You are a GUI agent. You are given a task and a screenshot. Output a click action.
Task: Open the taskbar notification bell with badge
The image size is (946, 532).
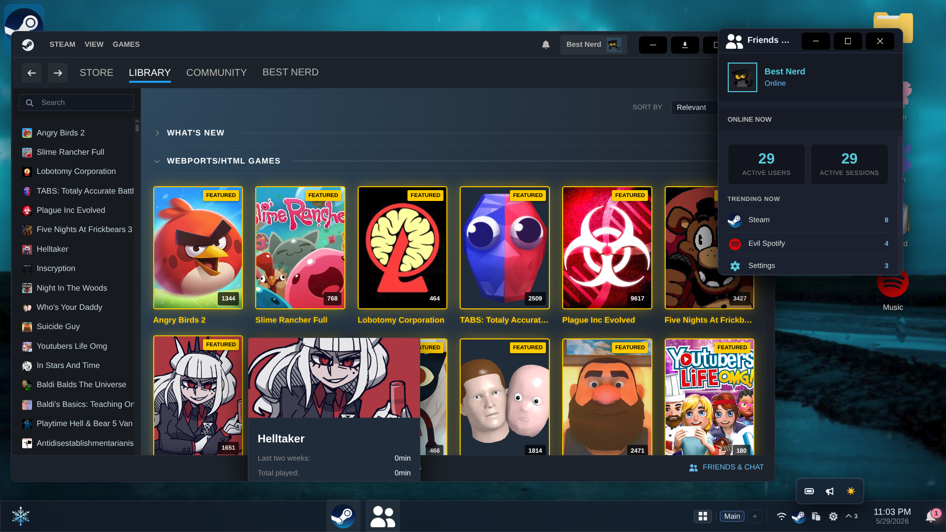[931, 516]
